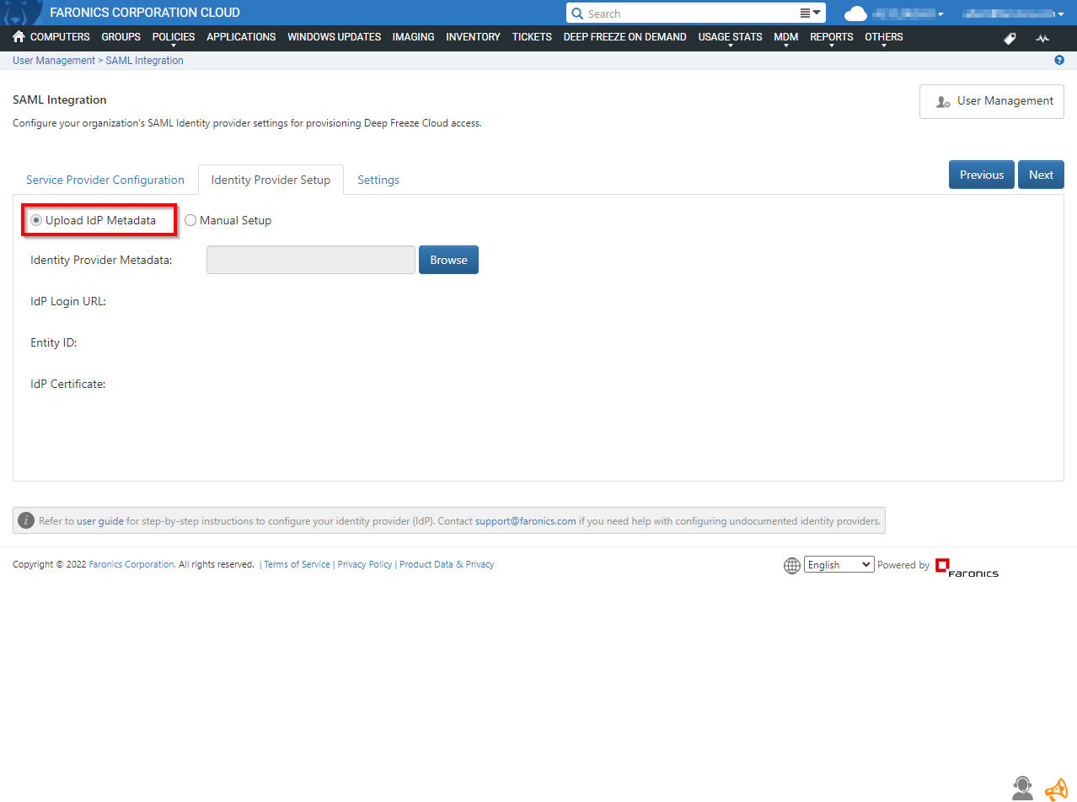Select the Upload IdP Metadata radio button

click(36, 220)
